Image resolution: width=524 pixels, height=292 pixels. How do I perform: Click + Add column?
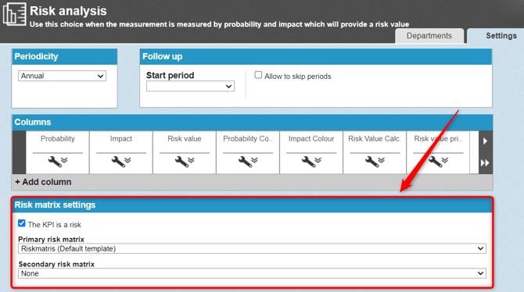[x=44, y=182]
